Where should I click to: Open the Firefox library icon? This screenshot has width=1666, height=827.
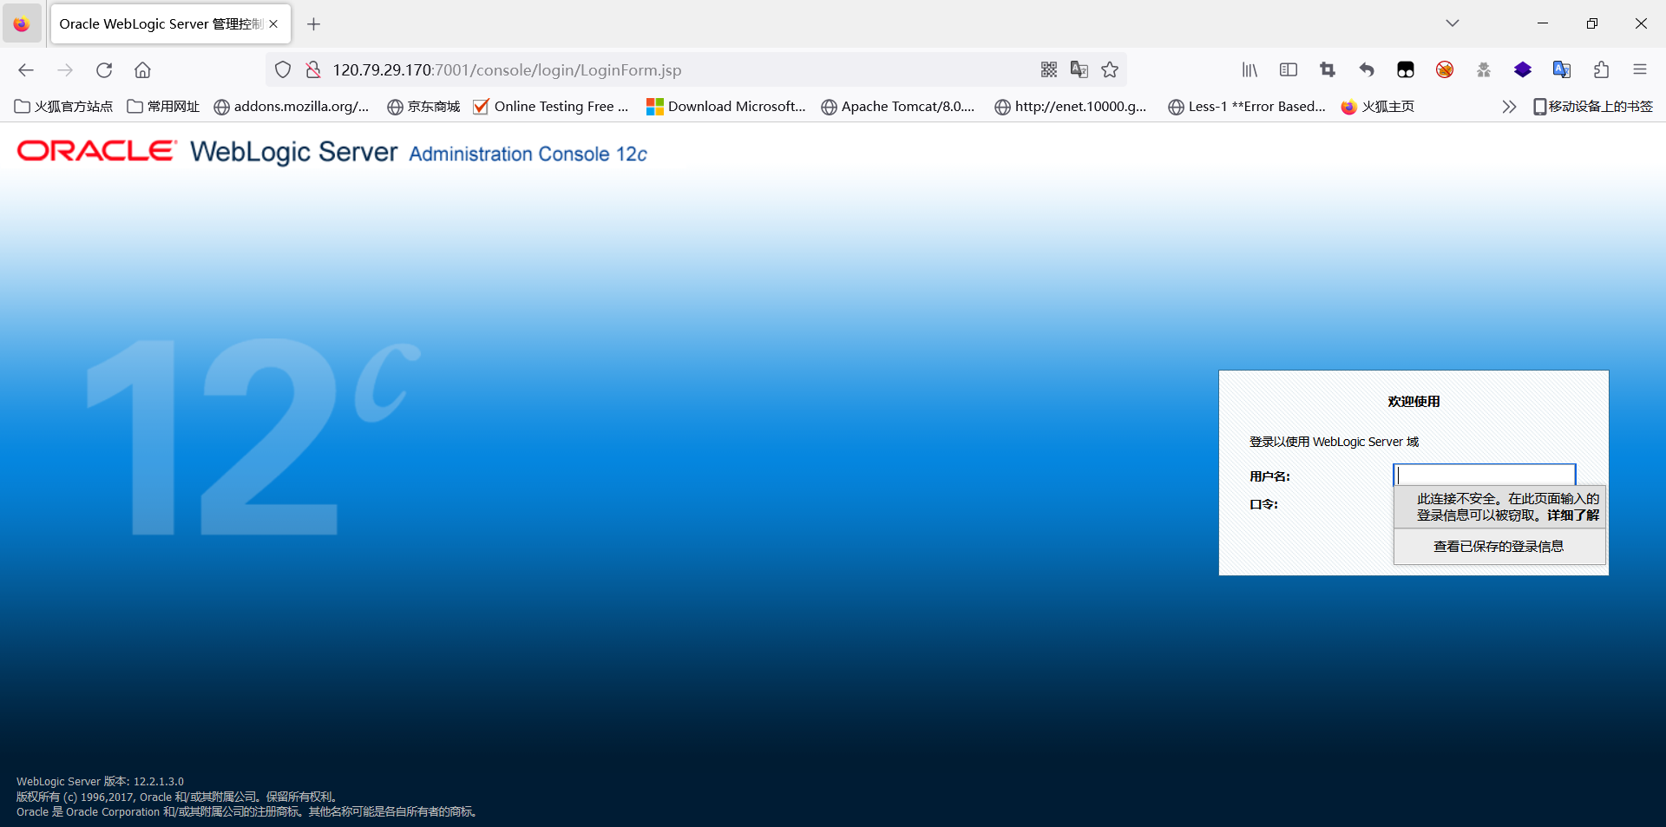click(1249, 69)
